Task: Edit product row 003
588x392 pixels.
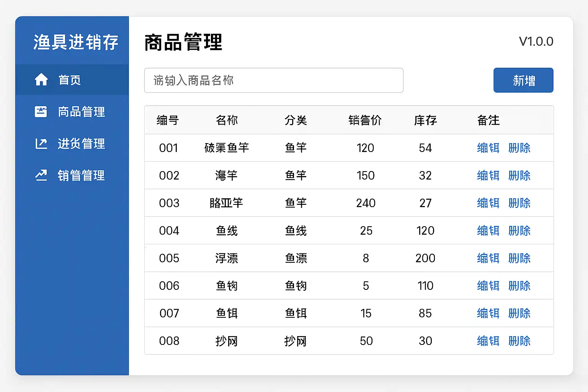Action: pos(488,203)
